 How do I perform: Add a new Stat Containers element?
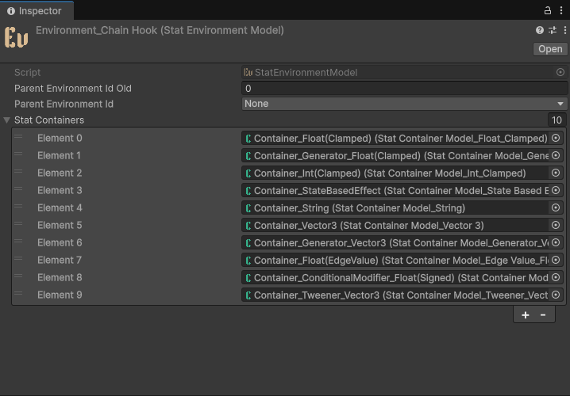[x=526, y=314]
